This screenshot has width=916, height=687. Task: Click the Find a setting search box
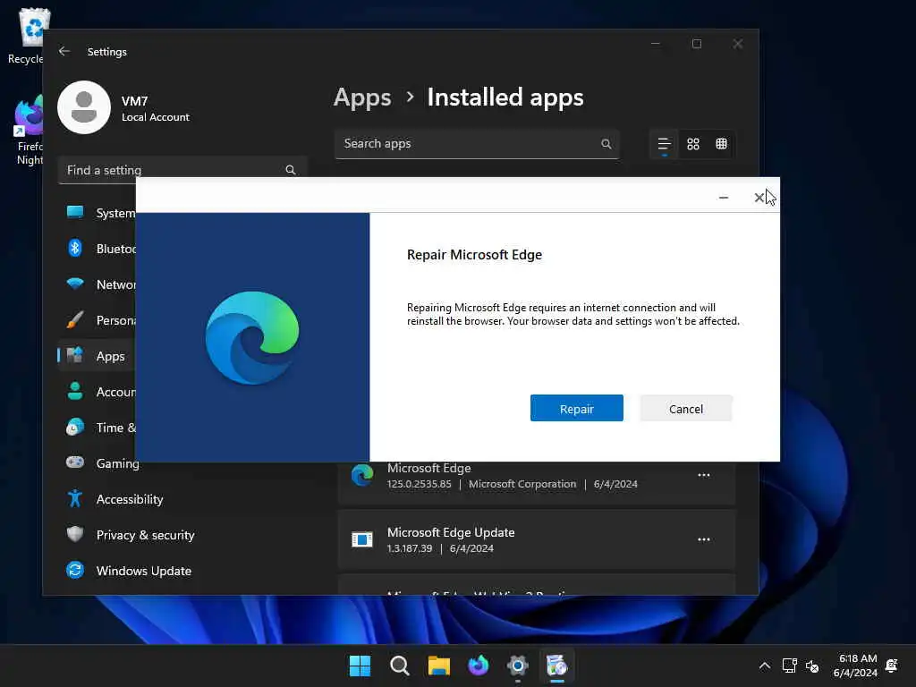[x=182, y=170]
